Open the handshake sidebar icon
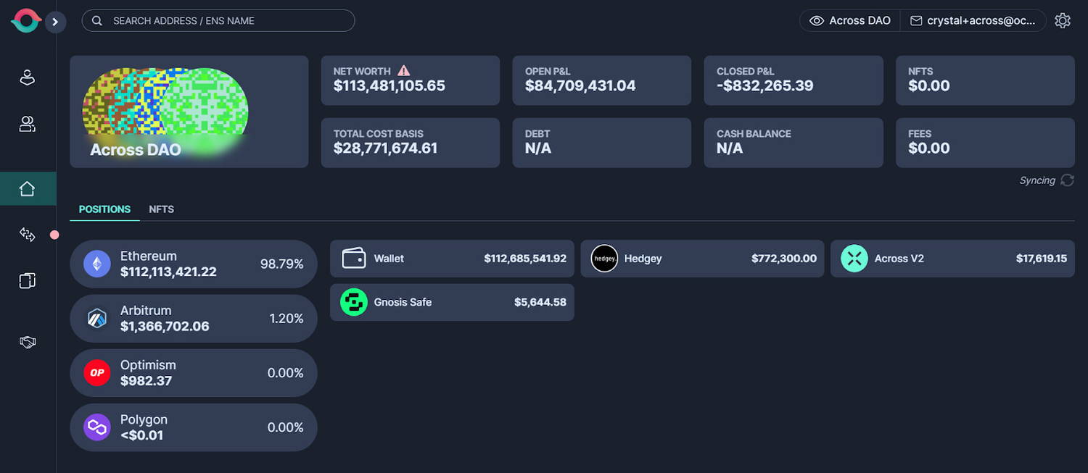 27,342
